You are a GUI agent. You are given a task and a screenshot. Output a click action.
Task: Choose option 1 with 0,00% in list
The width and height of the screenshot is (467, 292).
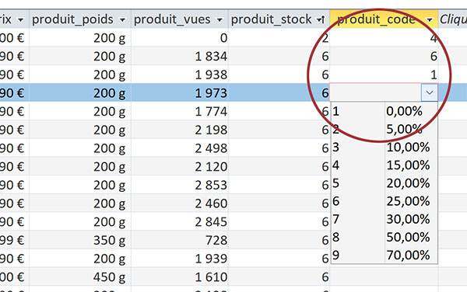(x=384, y=111)
